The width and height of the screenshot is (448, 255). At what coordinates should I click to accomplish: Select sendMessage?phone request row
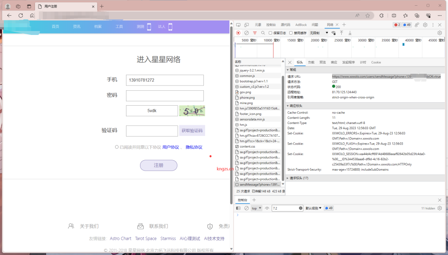coord(258,185)
